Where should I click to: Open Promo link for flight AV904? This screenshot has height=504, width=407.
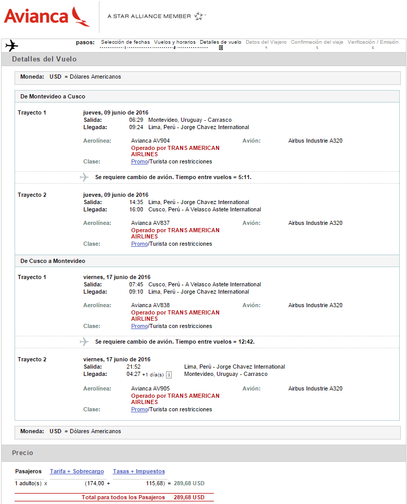point(139,162)
